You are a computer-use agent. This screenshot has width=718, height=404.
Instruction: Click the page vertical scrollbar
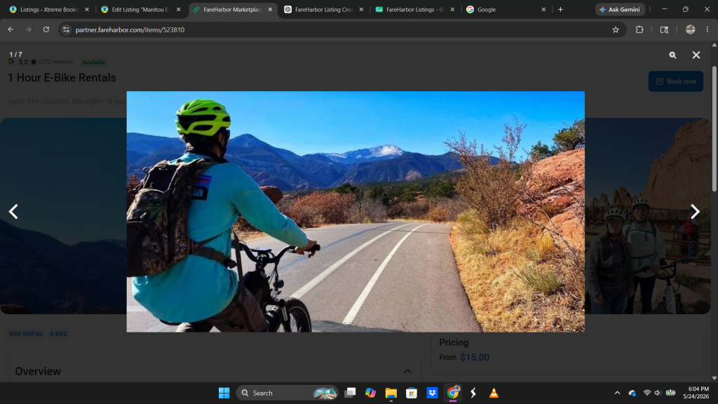(x=714, y=129)
